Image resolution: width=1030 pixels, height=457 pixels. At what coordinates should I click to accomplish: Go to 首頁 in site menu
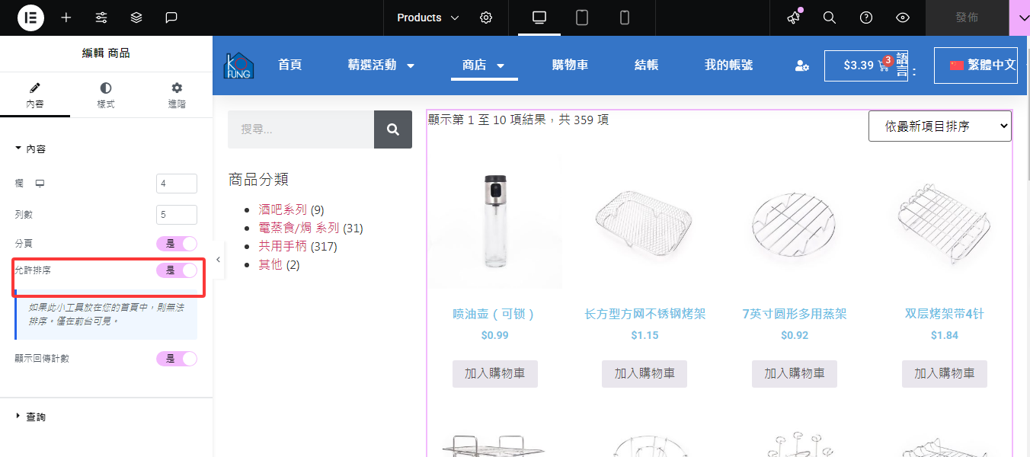click(290, 66)
